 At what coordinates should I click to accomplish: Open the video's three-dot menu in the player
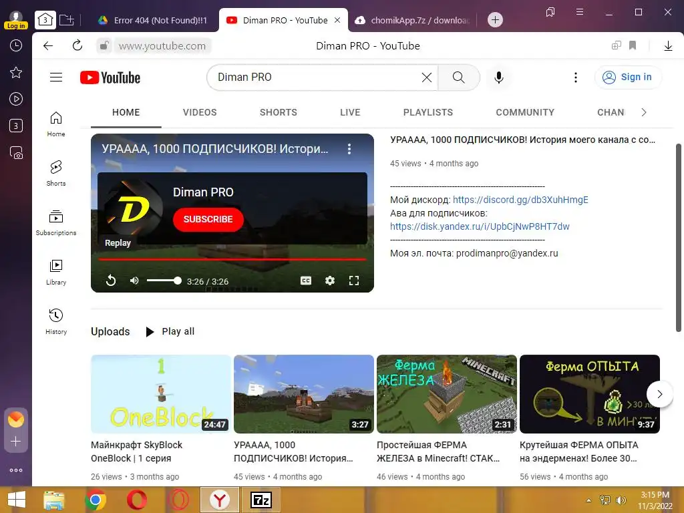pos(349,149)
